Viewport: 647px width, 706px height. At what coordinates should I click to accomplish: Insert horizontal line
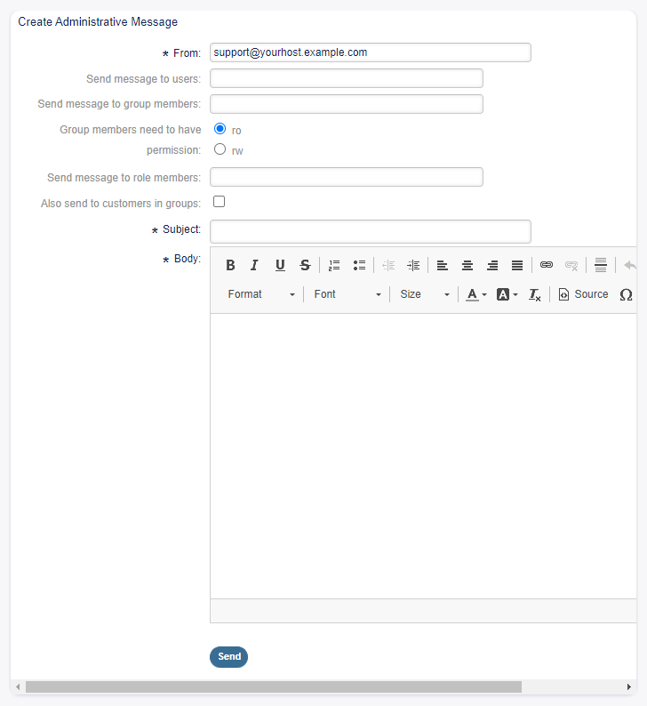(601, 265)
